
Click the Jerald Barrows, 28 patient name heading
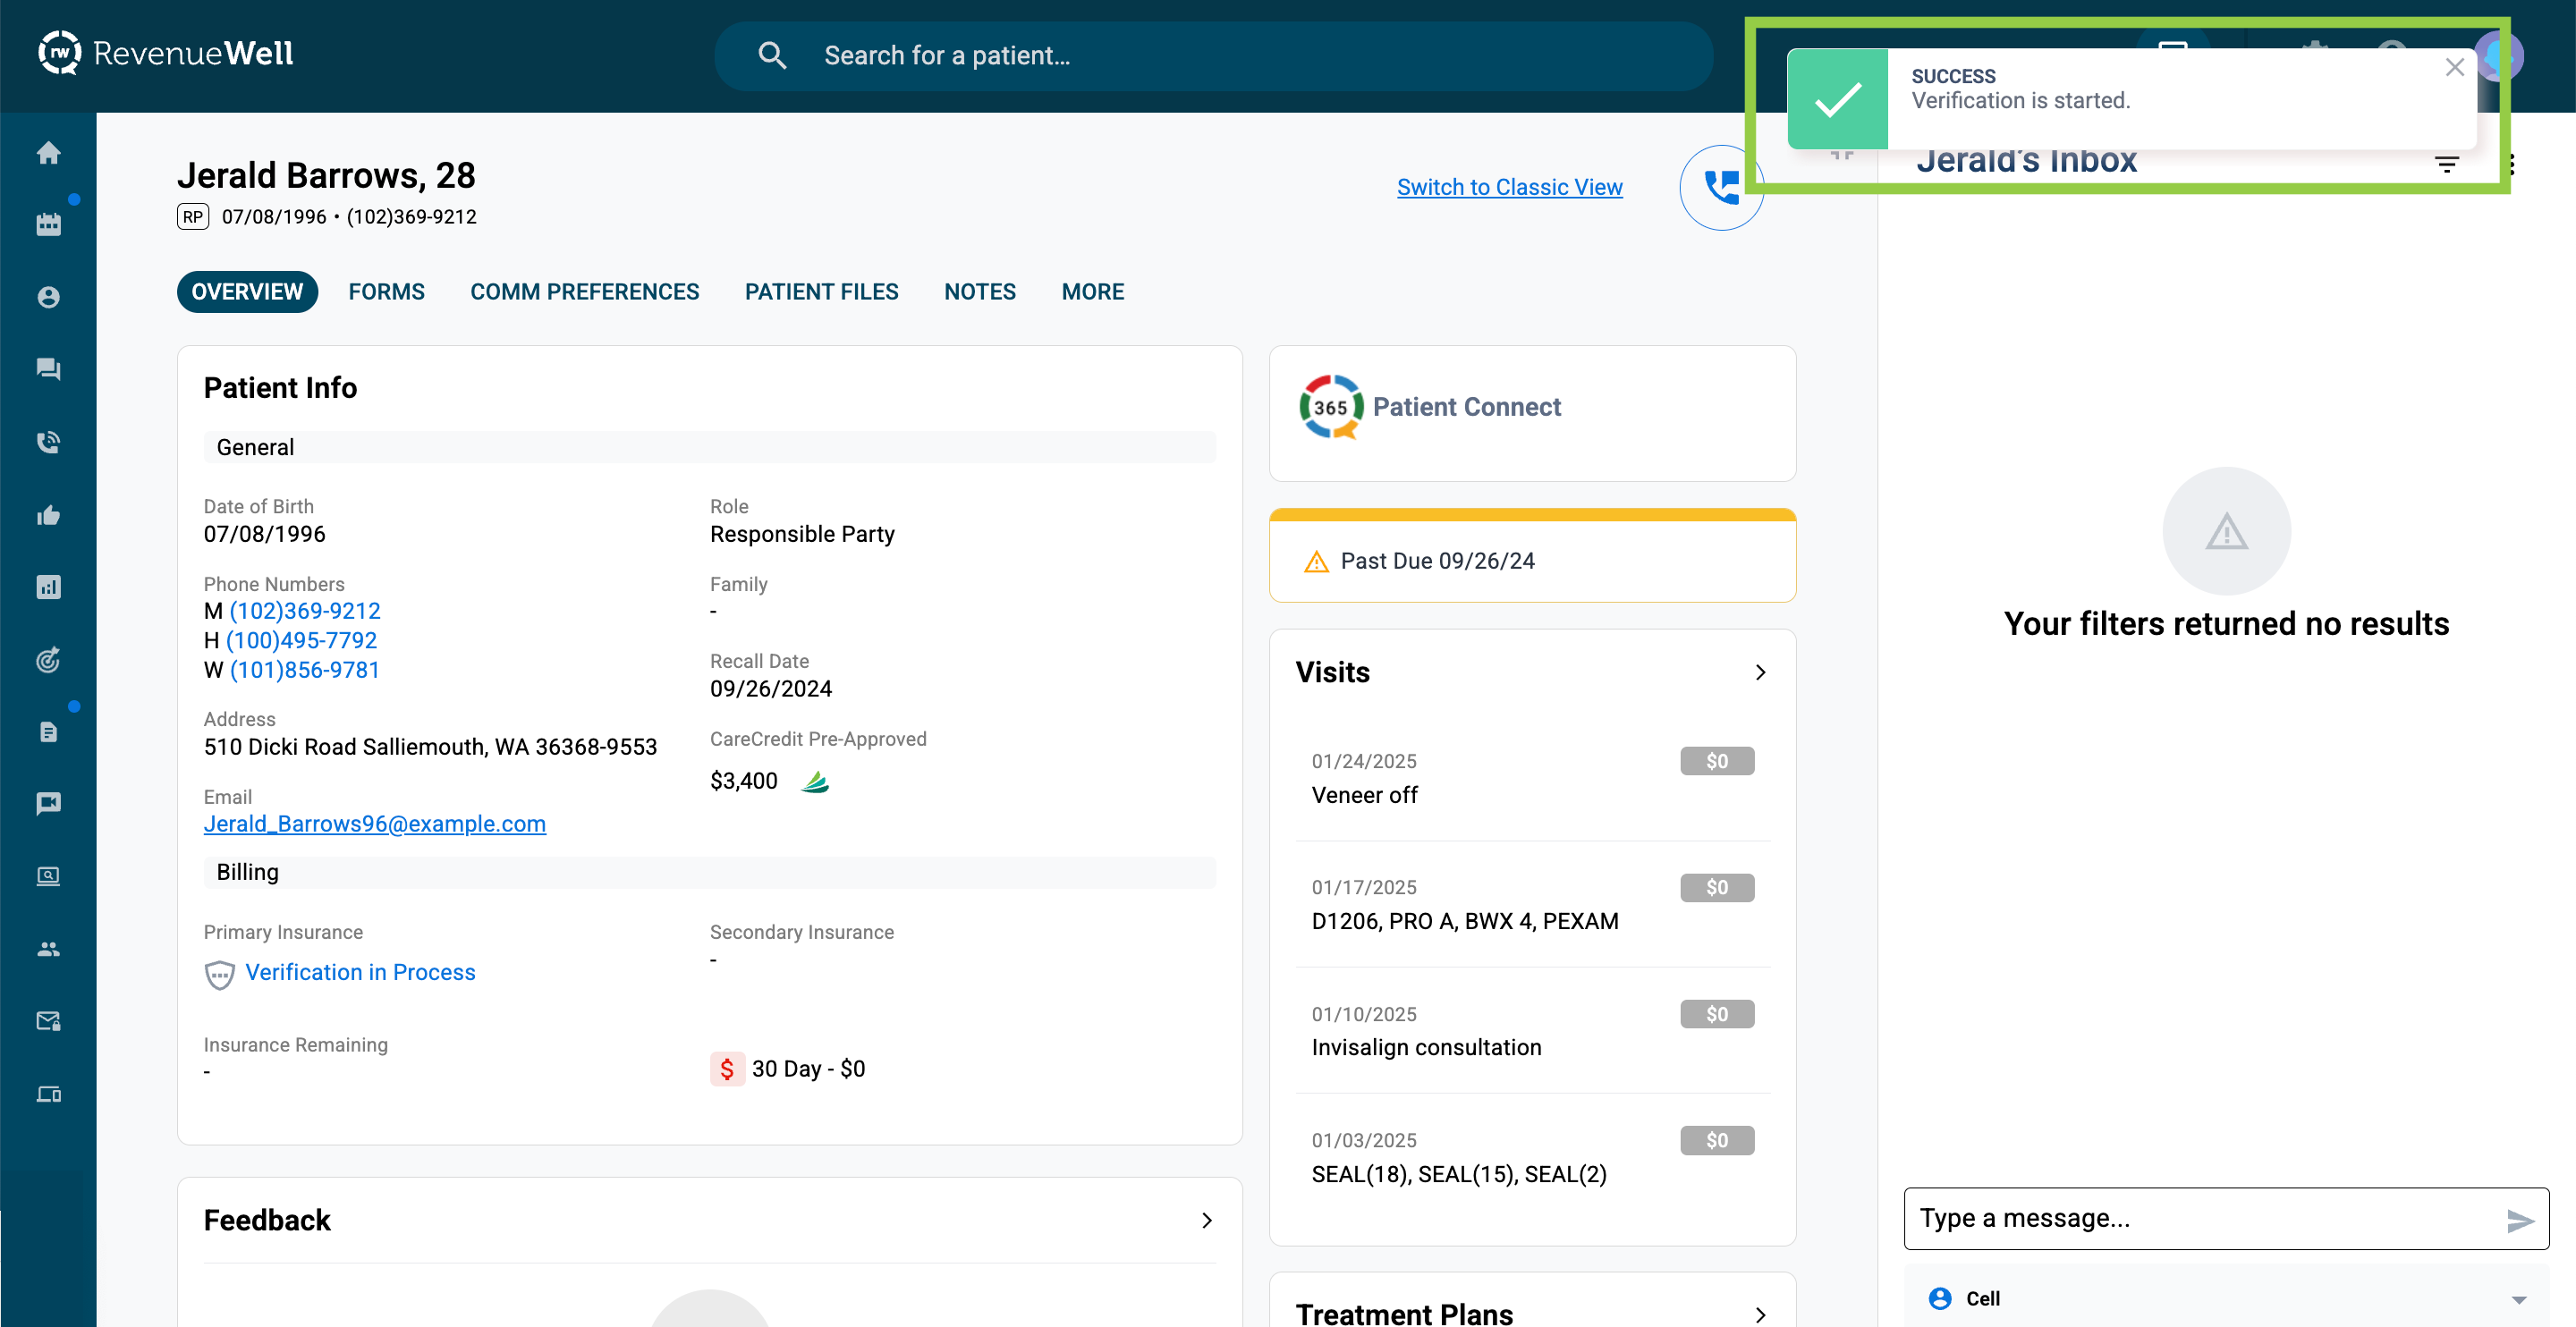(x=326, y=176)
